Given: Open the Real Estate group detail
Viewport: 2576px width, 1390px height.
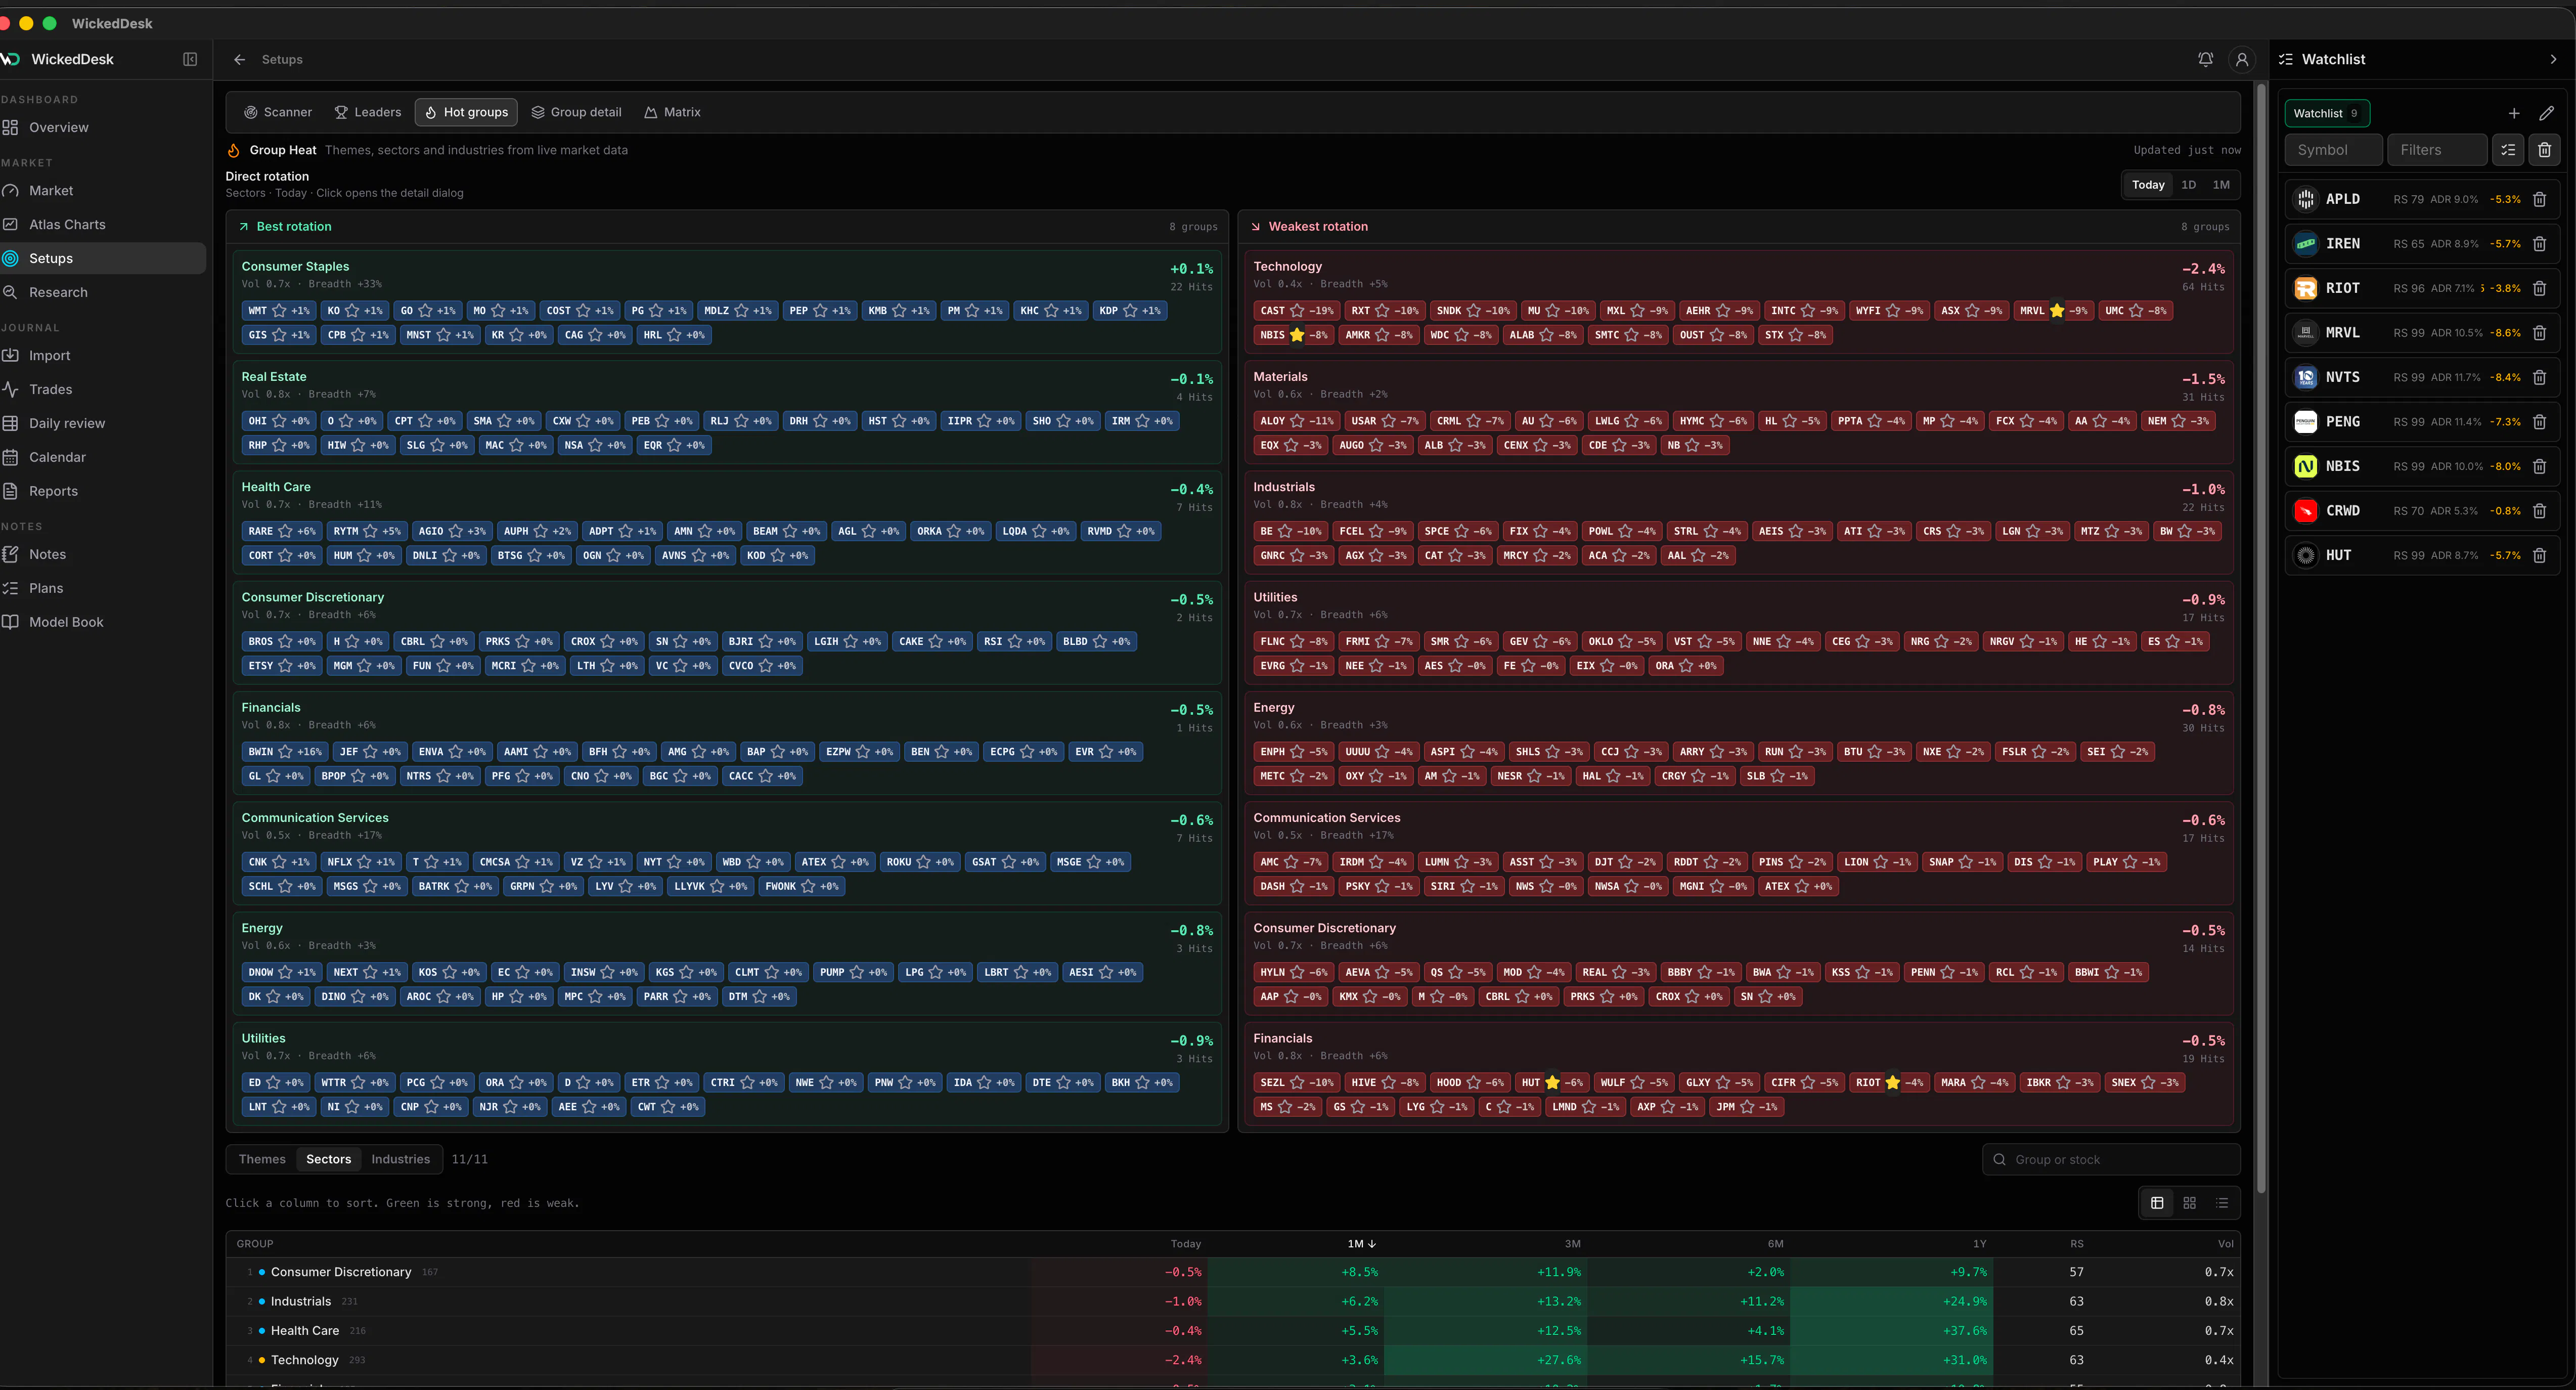Looking at the screenshot, I should 274,377.
